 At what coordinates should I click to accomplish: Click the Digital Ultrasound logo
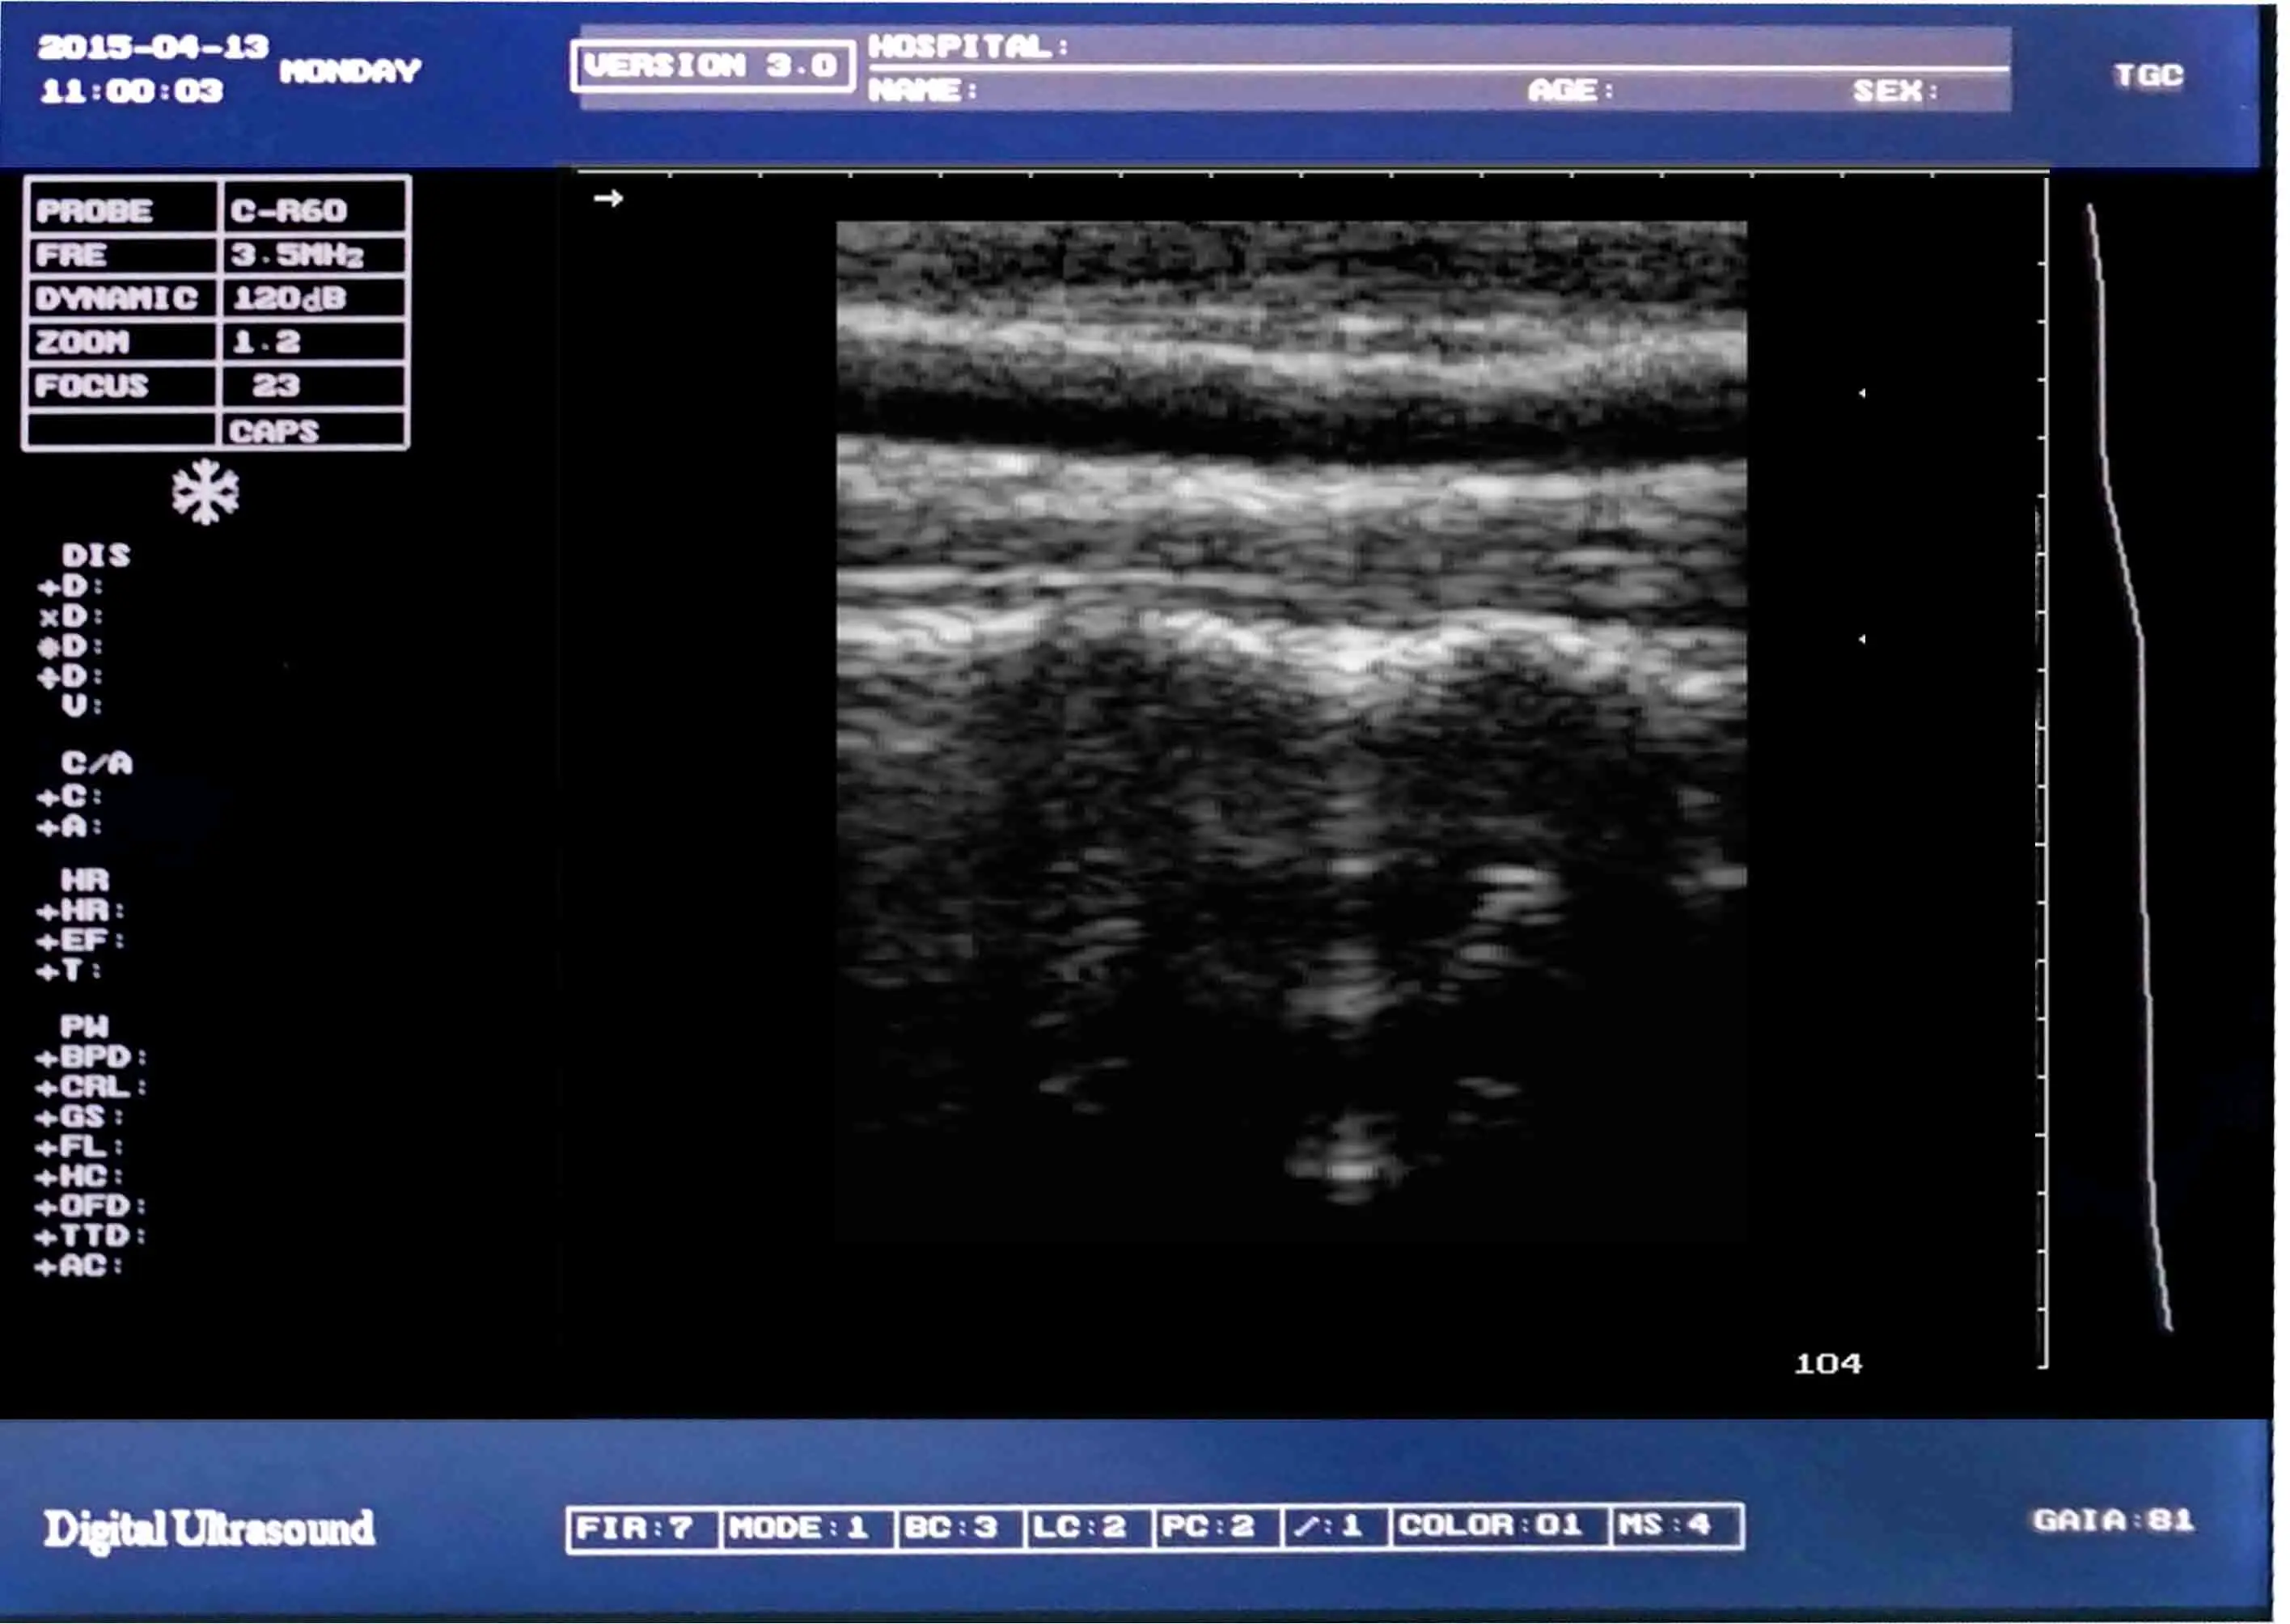tap(209, 1529)
